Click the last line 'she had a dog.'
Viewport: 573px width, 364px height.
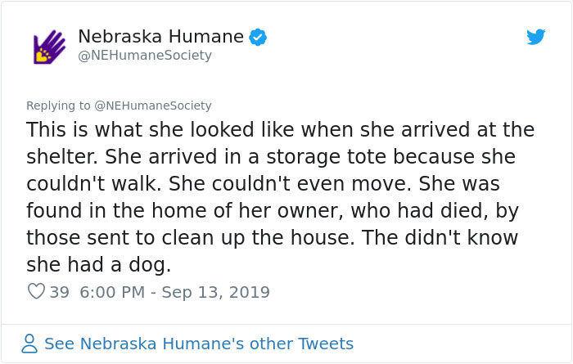coord(99,265)
